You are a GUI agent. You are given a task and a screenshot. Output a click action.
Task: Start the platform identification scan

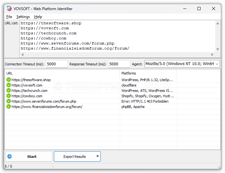click(x=29, y=156)
